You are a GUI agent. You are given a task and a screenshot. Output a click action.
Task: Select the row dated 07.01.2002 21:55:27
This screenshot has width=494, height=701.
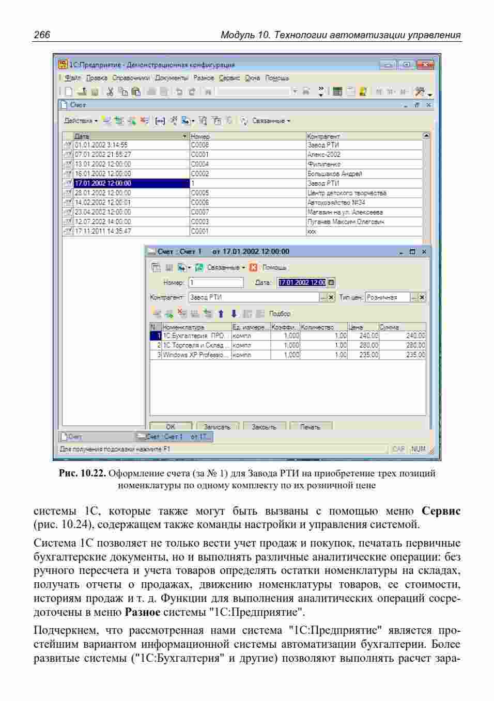pos(242,154)
